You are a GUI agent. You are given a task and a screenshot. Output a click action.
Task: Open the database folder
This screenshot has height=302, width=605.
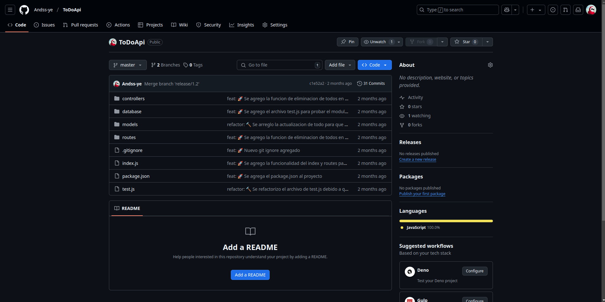(x=132, y=112)
